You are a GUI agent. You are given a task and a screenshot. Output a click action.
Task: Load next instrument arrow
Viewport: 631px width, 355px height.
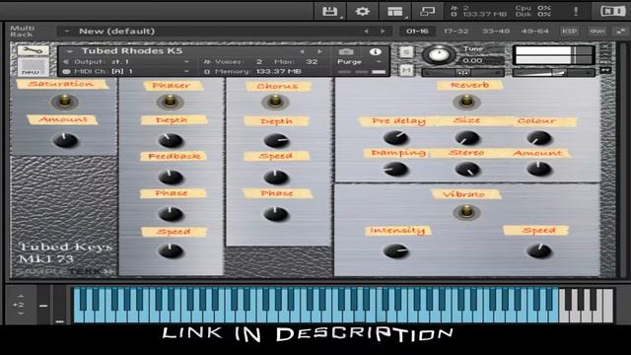coord(319,52)
